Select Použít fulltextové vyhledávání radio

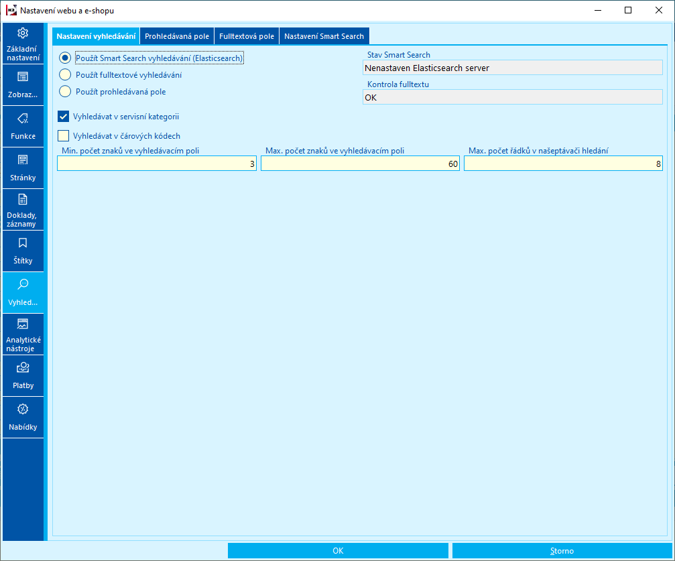65,74
